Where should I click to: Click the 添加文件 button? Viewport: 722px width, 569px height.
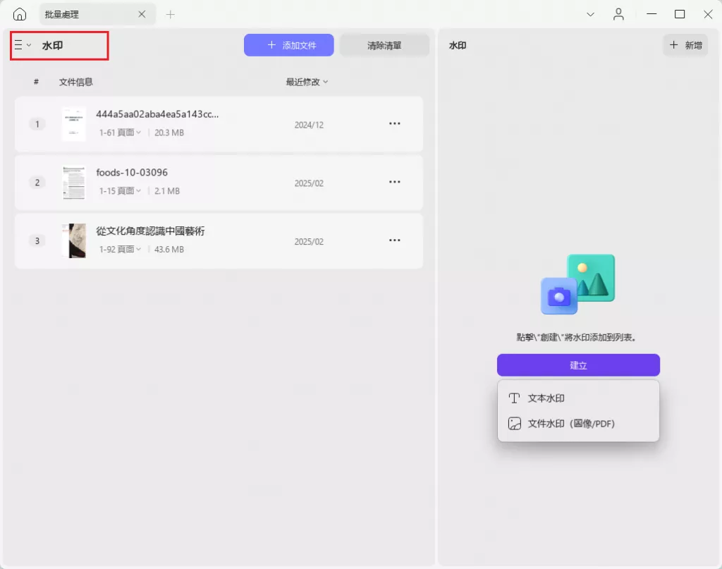(288, 45)
